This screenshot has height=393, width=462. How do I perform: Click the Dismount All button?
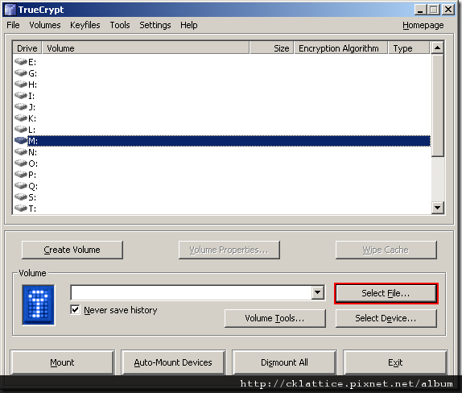point(284,362)
